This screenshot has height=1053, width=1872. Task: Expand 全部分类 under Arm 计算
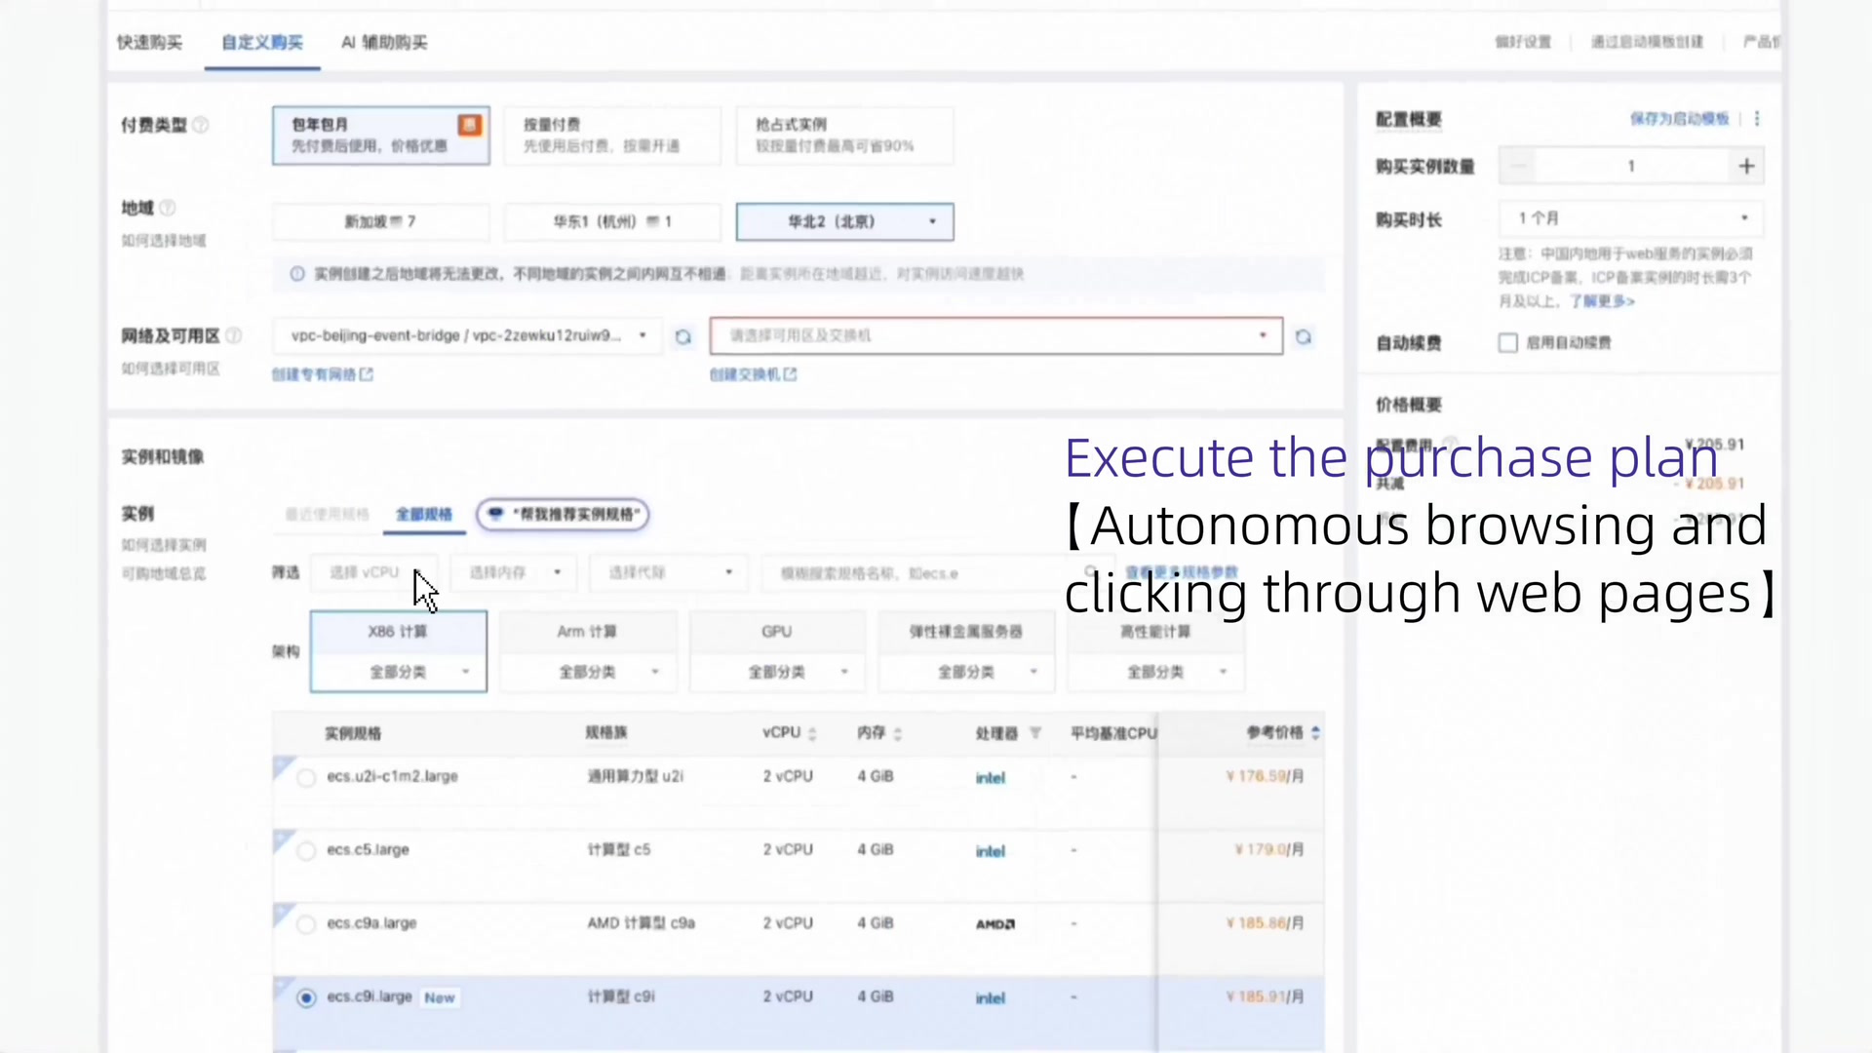pos(588,673)
